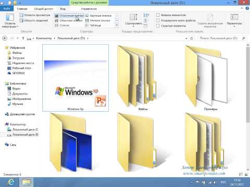Open the Изображения library
Image resolution: width=250 pixels, height=187 pixels.
21,99
